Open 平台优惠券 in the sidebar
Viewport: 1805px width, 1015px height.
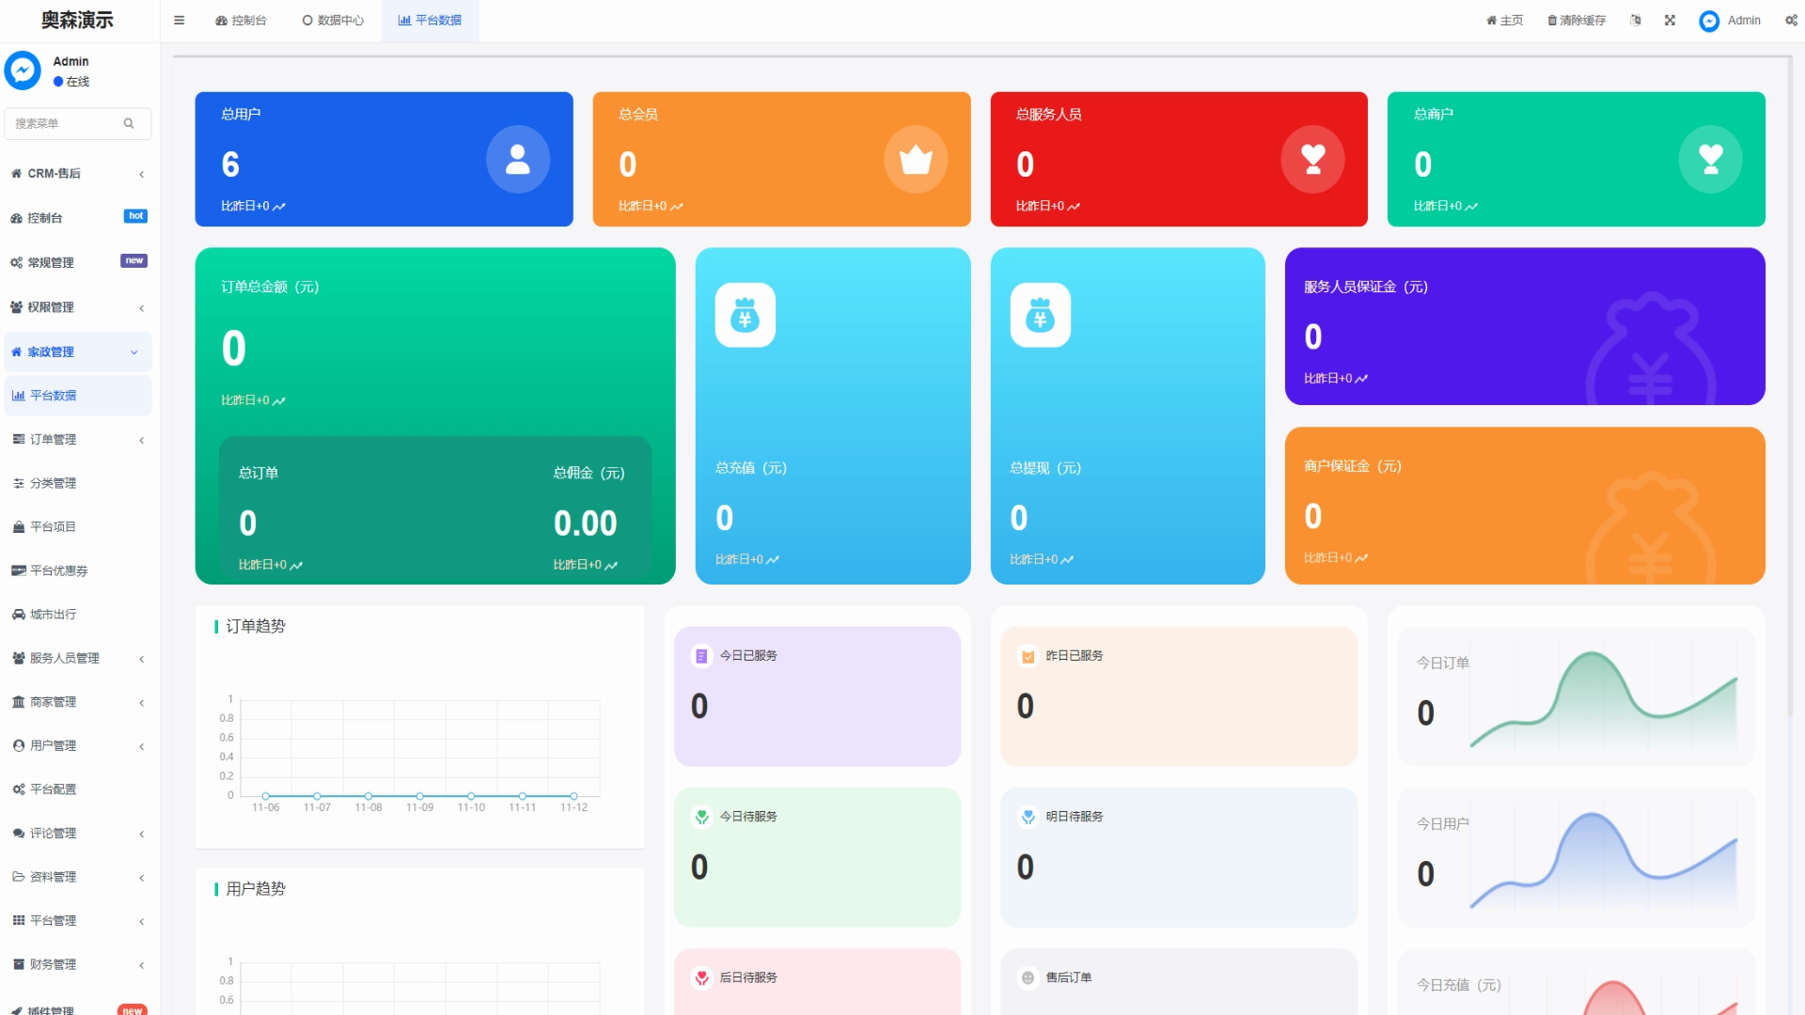(58, 571)
